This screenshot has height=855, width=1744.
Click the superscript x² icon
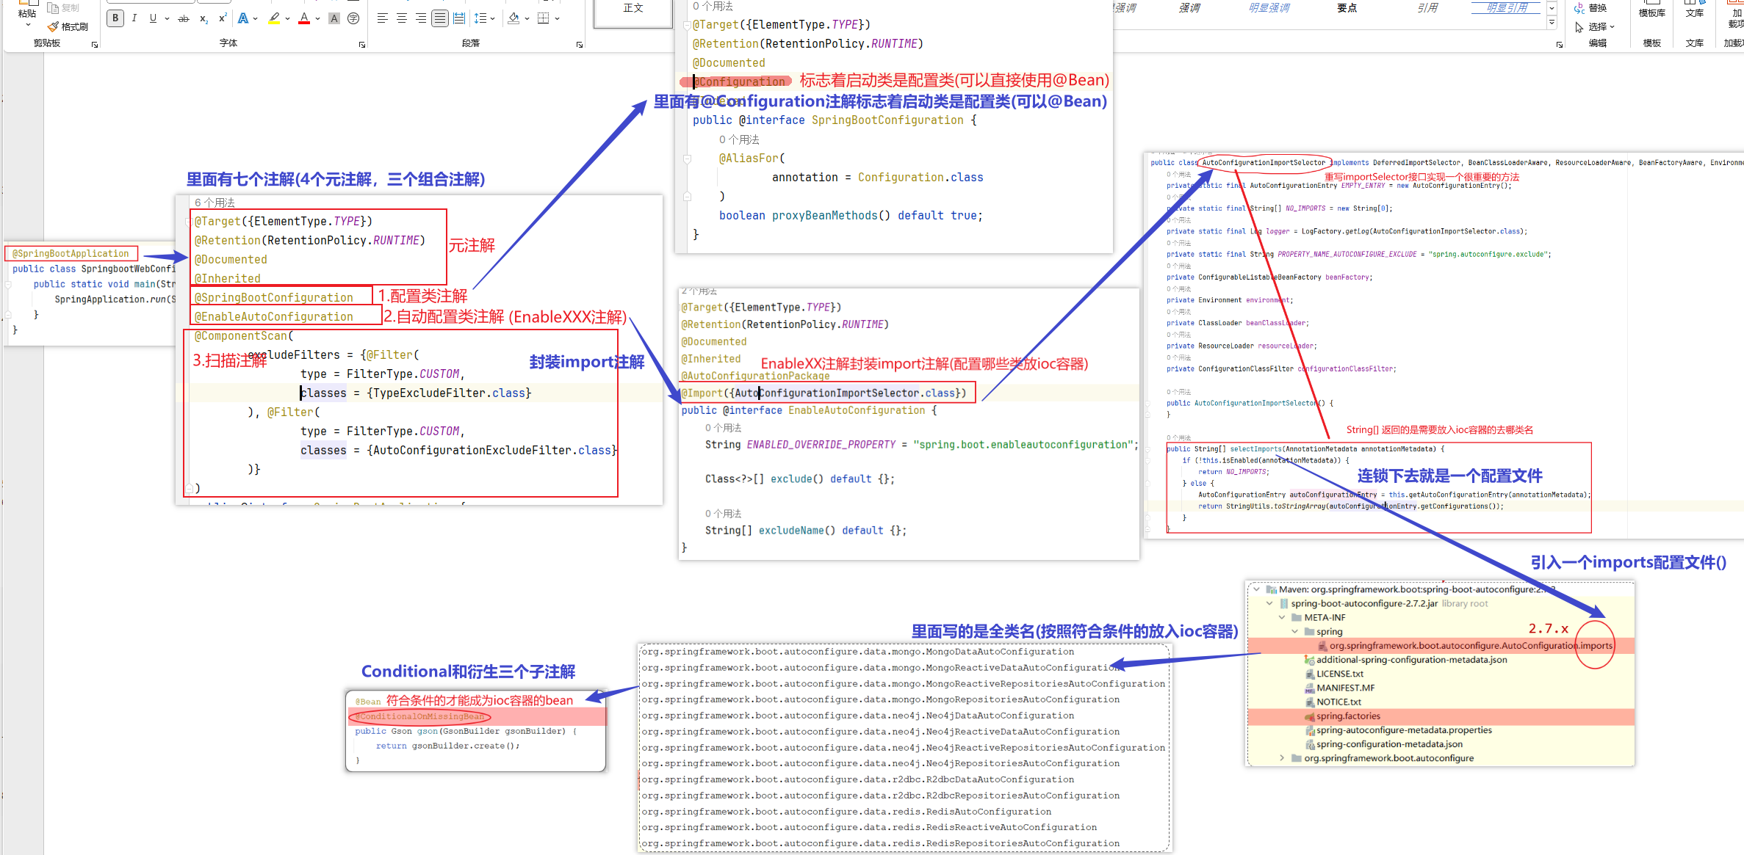click(x=222, y=18)
